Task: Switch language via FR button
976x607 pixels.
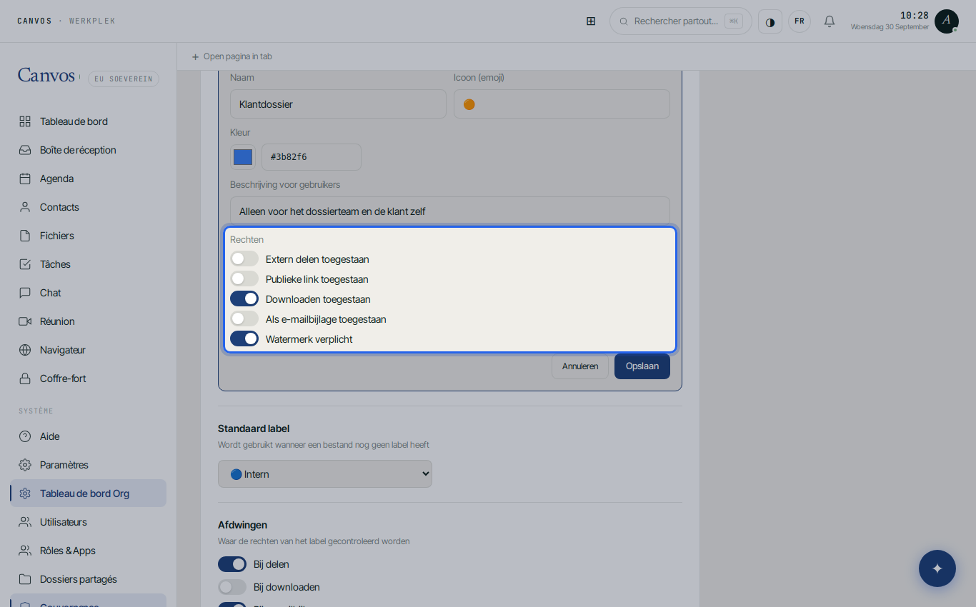Action: click(x=800, y=21)
